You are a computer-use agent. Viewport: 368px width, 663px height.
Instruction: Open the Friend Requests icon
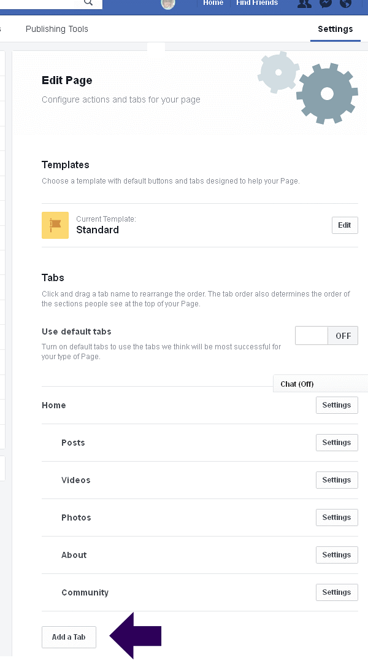click(x=304, y=3)
